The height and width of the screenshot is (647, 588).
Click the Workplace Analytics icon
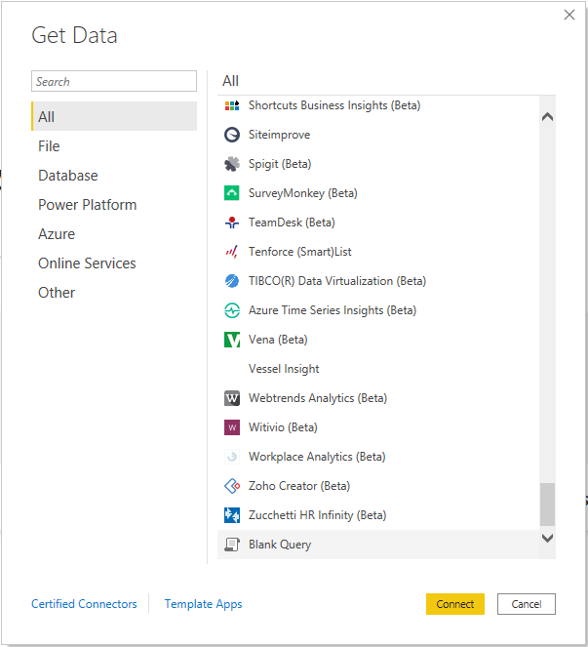[232, 457]
